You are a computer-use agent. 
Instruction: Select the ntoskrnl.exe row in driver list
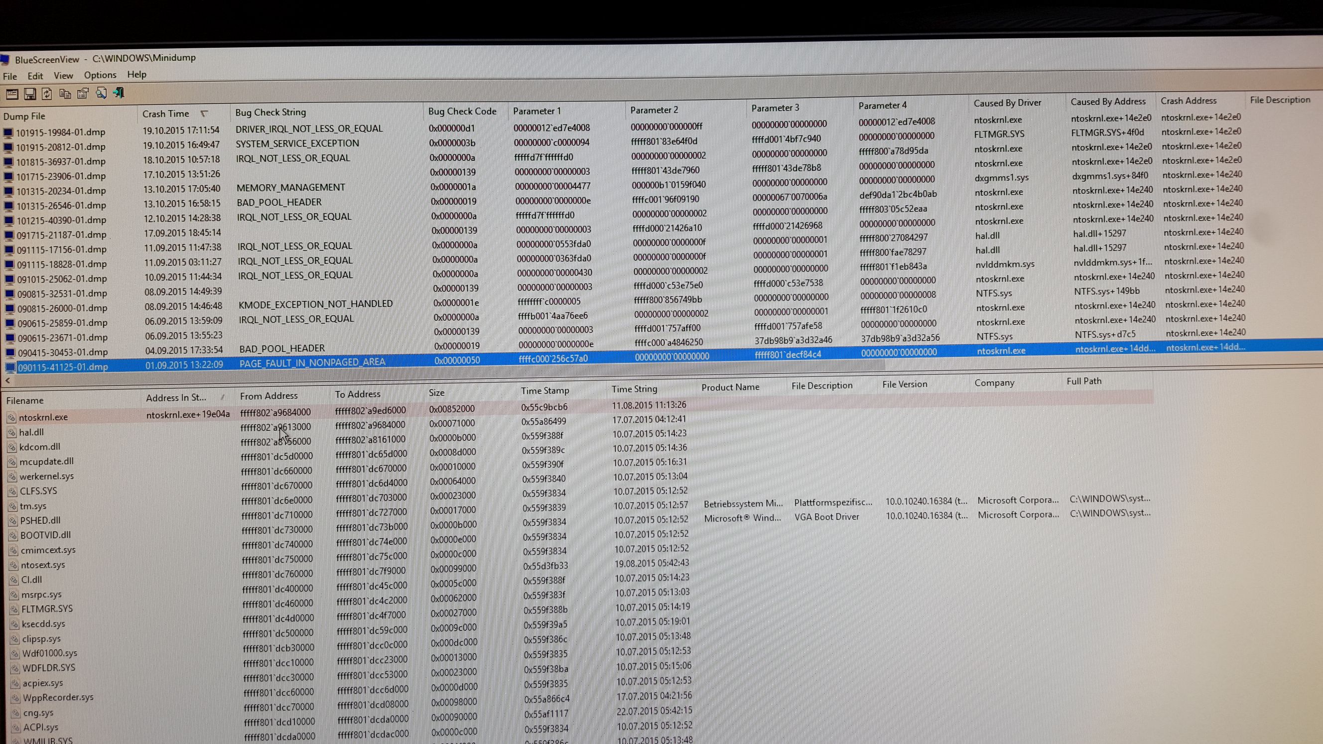click(43, 417)
